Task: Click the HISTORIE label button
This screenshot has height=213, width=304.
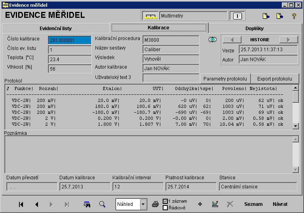Action: pos(260,40)
